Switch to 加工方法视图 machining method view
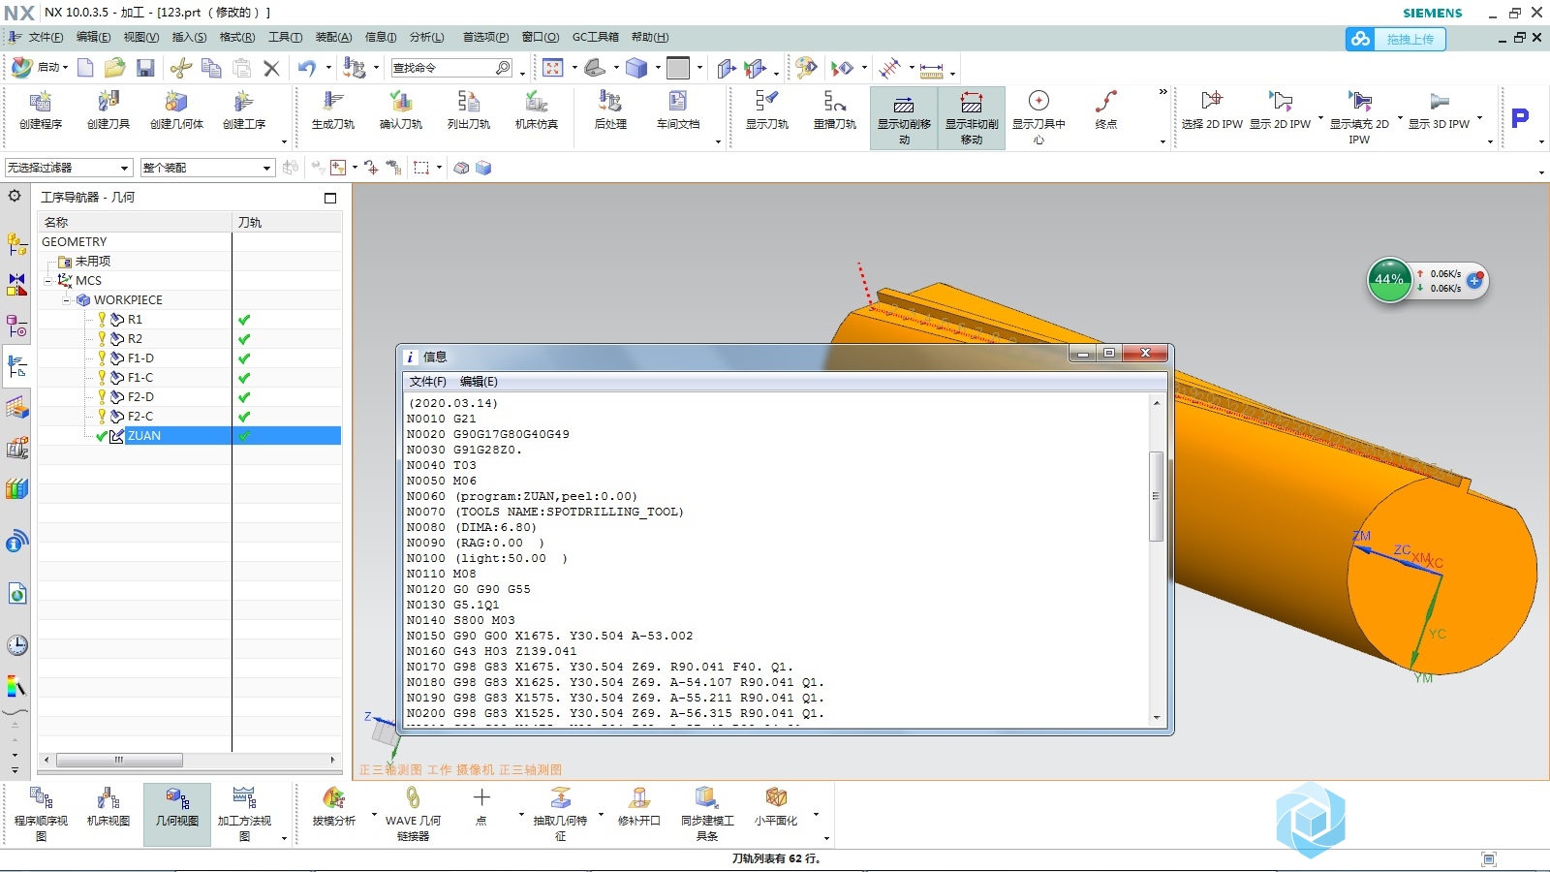Screen dimensions: 1550x872 (x=244, y=813)
